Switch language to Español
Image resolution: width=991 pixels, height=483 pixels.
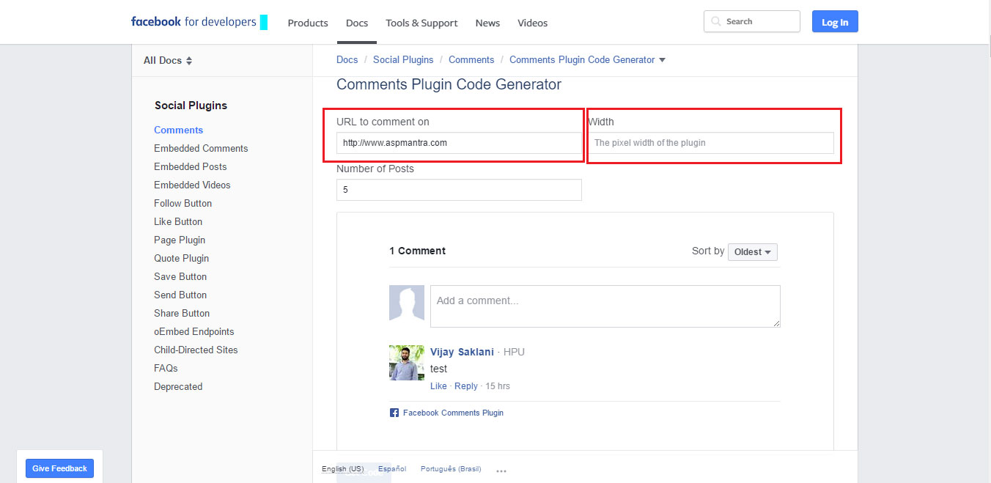pyautogui.click(x=392, y=468)
